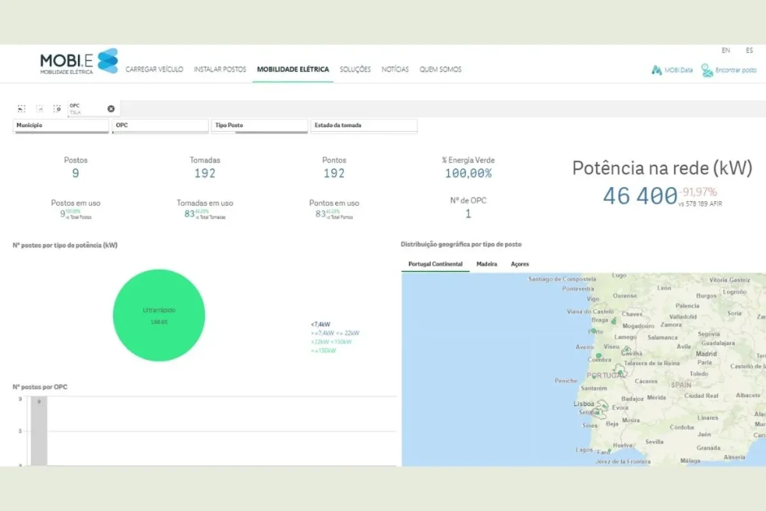The height and width of the screenshot is (511, 766).
Task: Click the Pontos value 192
Action: pos(334,174)
